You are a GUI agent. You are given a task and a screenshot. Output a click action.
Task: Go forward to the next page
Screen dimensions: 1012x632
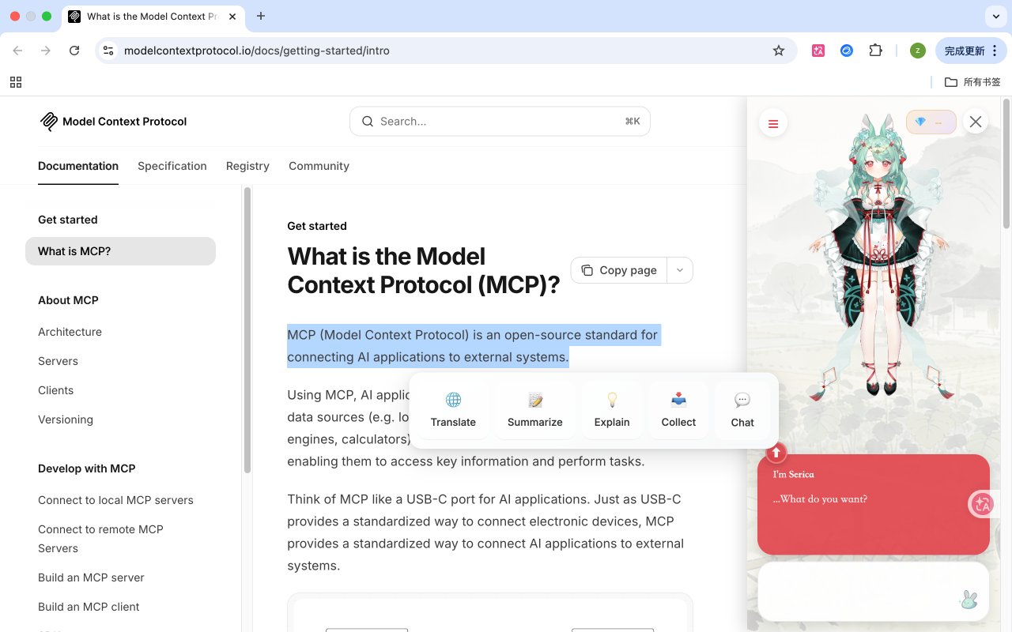coord(46,51)
